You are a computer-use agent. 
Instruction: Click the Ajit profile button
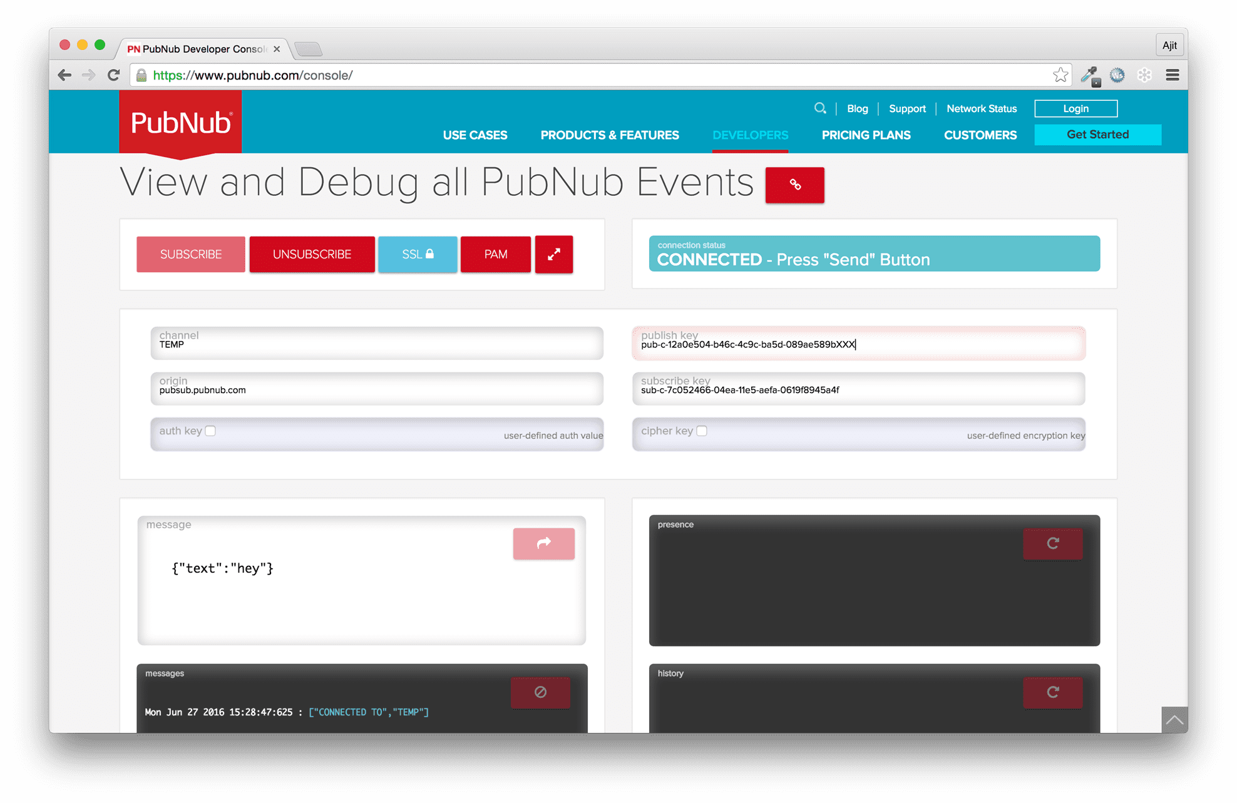(1169, 45)
